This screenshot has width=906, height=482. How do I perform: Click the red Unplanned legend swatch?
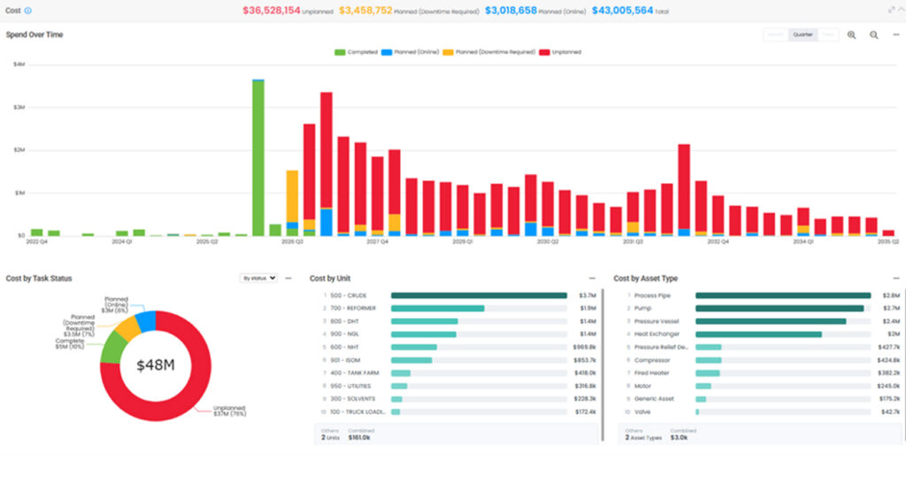click(544, 52)
